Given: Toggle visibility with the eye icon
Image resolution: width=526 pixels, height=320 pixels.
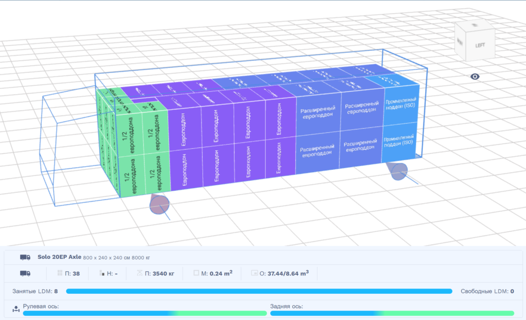Looking at the screenshot, I should point(475,77).
